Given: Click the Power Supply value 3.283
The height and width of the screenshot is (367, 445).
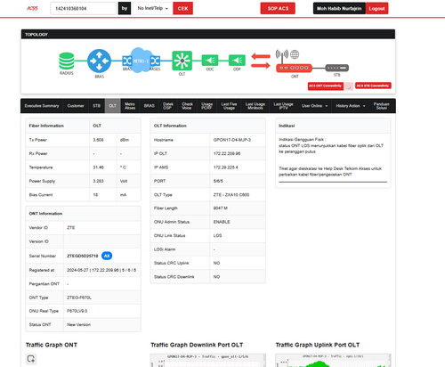Looking at the screenshot, I should click(x=98, y=181).
